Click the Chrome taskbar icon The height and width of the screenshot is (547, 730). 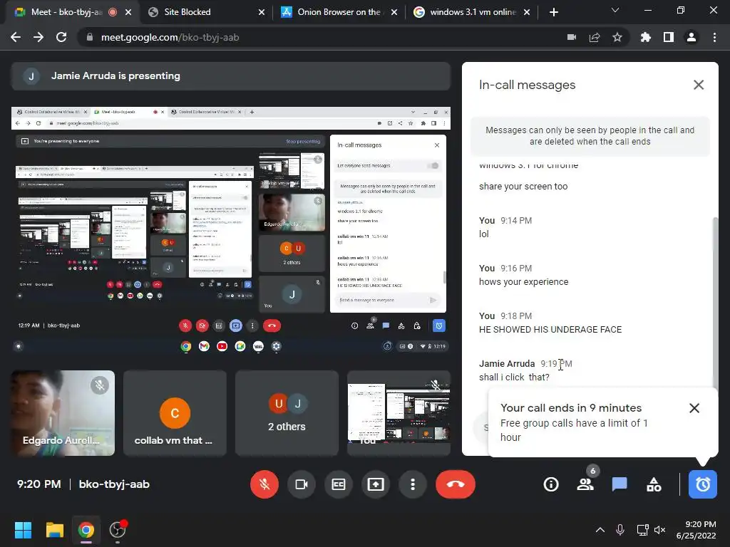pos(86,530)
